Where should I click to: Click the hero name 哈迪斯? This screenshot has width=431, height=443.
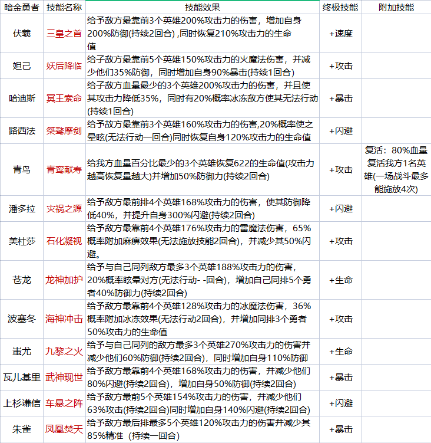click(22, 99)
